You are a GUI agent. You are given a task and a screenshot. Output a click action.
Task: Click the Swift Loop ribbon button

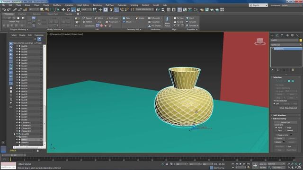click(112, 18)
